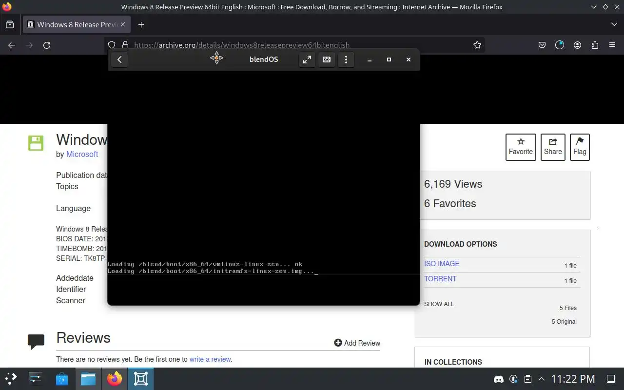This screenshot has width=624, height=390.
Task: Open the Discord tray icon
Action: tap(498, 379)
